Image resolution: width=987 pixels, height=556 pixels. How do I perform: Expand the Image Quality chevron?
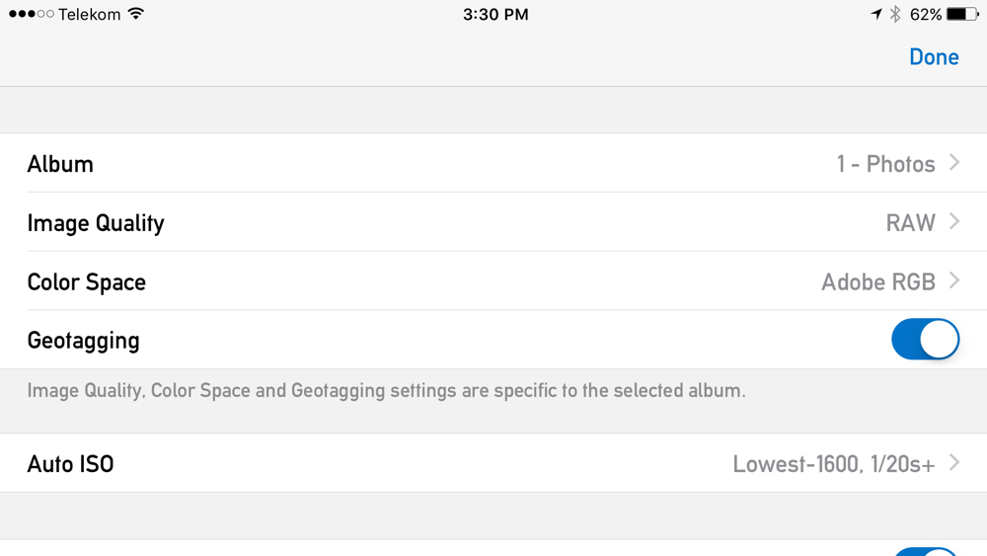(x=954, y=221)
